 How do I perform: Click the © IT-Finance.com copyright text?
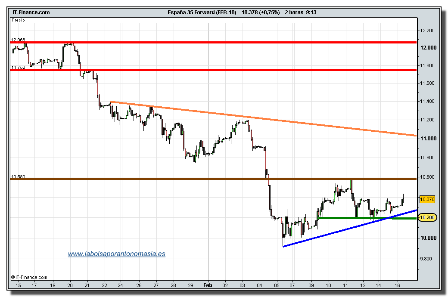(29, 277)
